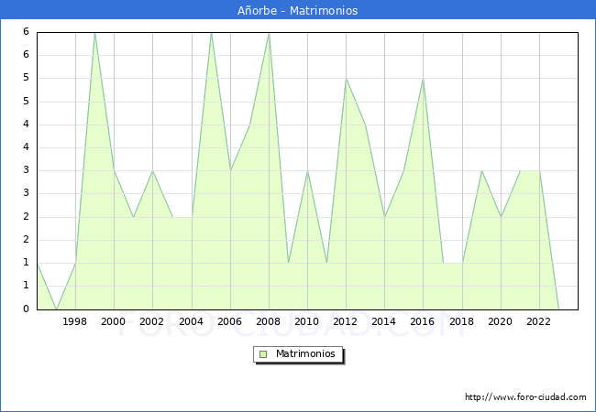
Task: Click the chart title Añorbe - Matrimonios
Action: [298, 11]
